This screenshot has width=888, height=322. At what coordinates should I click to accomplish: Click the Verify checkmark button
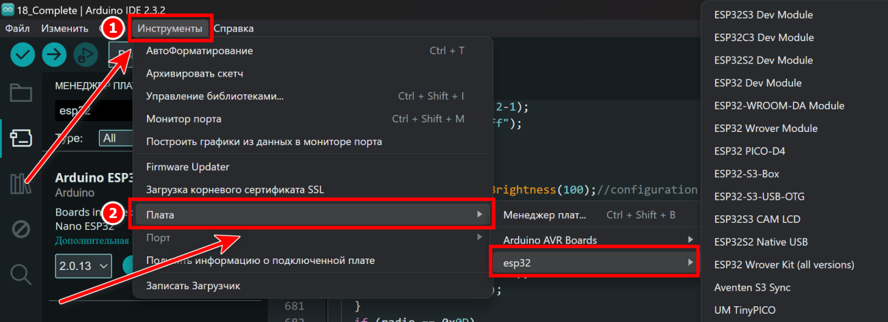tap(23, 54)
